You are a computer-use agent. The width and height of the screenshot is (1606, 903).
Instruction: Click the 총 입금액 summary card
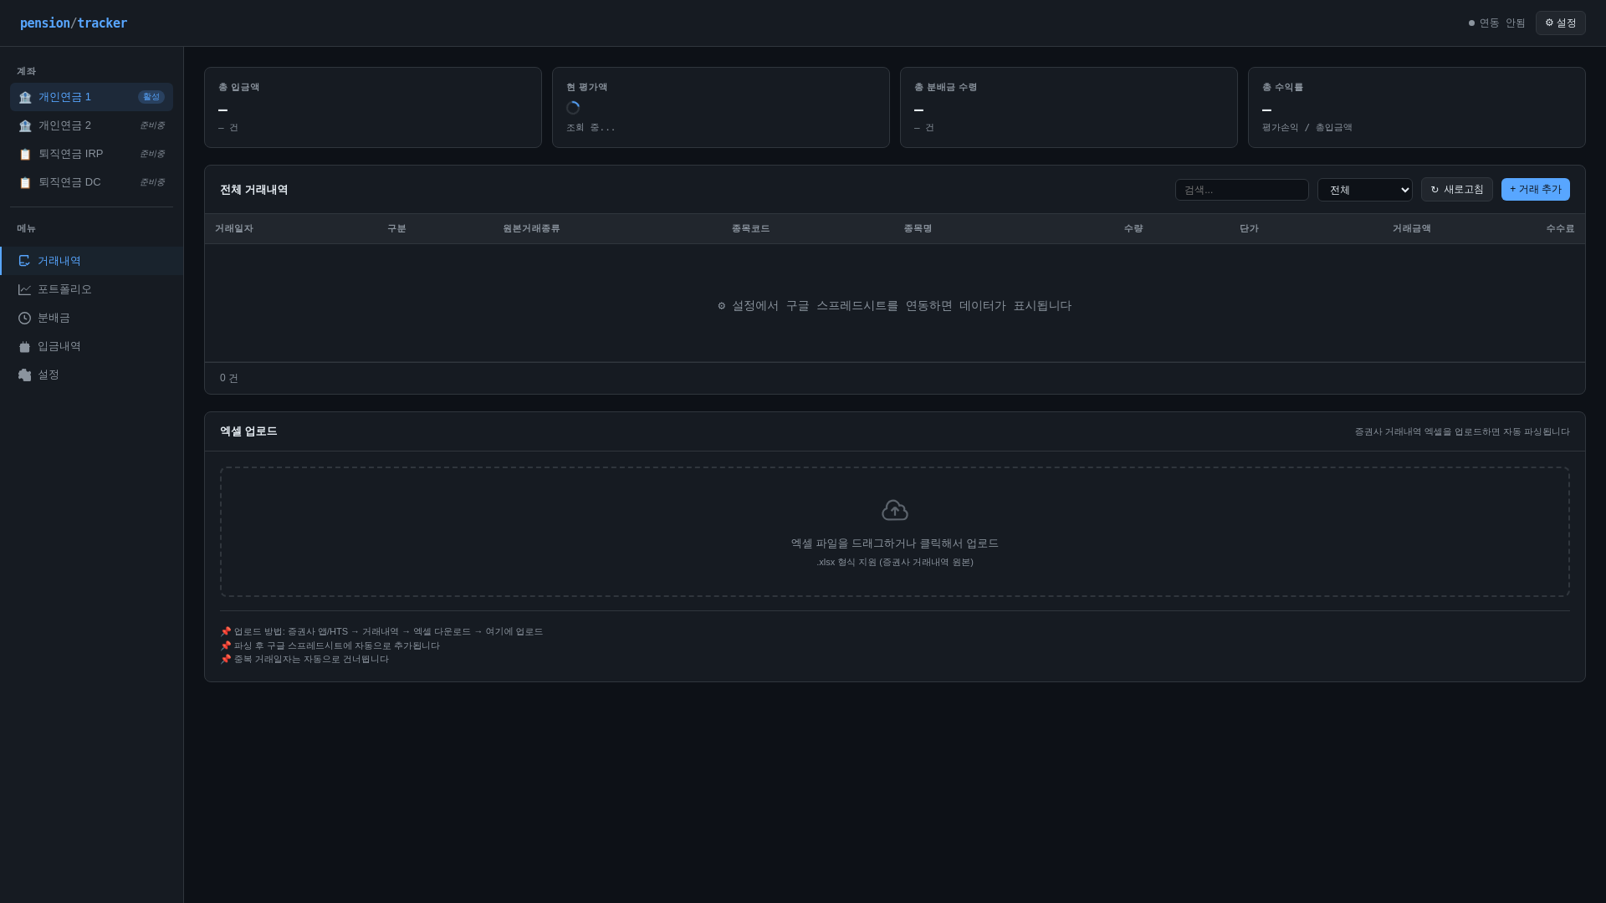tap(373, 107)
